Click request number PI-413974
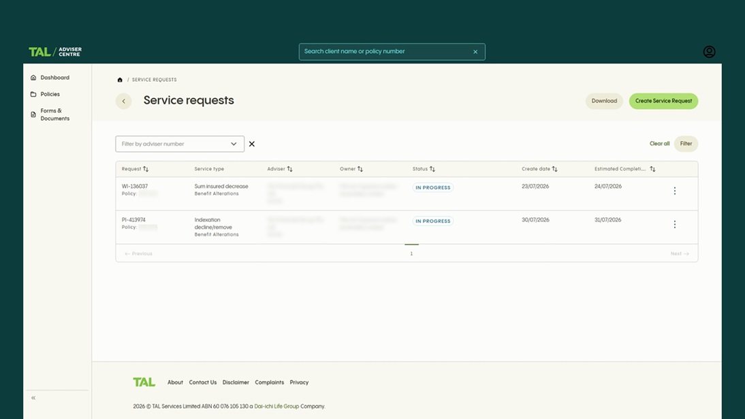This screenshot has height=419, width=745. pyautogui.click(x=133, y=220)
